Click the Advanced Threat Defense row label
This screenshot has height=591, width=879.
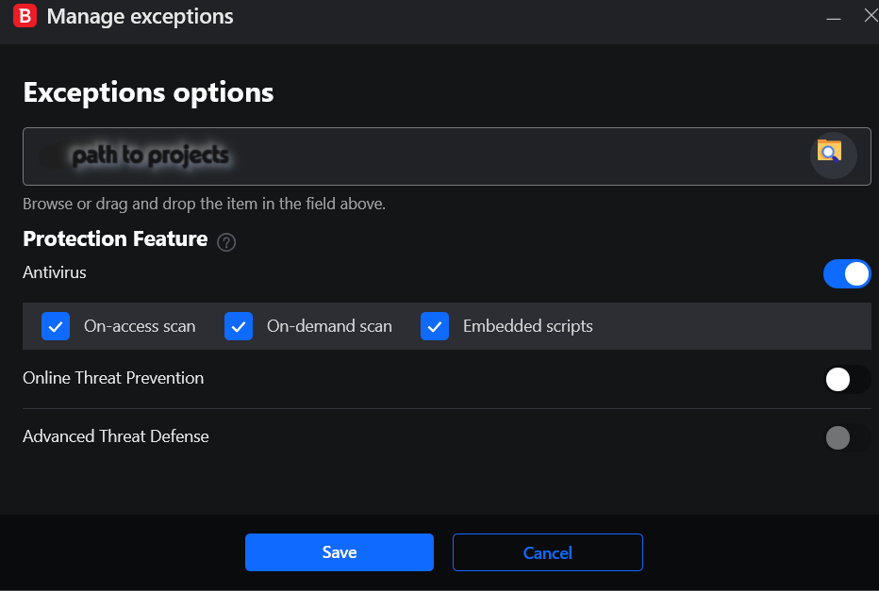pos(115,436)
